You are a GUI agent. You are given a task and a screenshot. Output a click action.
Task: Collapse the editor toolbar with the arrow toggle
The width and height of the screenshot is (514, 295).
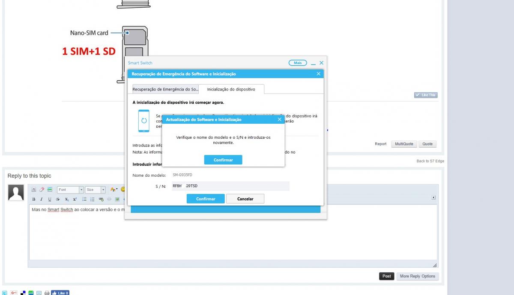[x=433, y=197]
